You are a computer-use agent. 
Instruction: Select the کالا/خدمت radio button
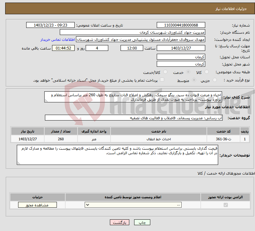click(165, 72)
